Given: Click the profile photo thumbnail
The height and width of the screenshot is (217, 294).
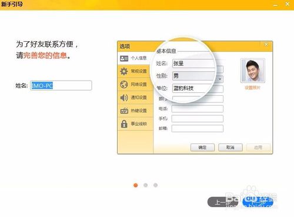Looking at the screenshot, I should [253, 71].
